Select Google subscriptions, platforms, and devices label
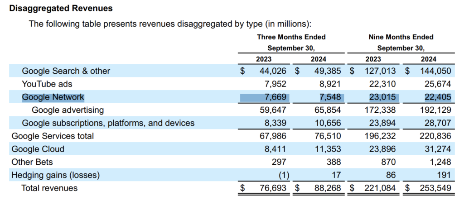464x201 pixels. tap(108, 123)
